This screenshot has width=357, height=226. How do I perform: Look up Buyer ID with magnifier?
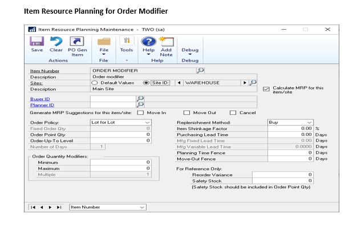pyautogui.click(x=140, y=99)
